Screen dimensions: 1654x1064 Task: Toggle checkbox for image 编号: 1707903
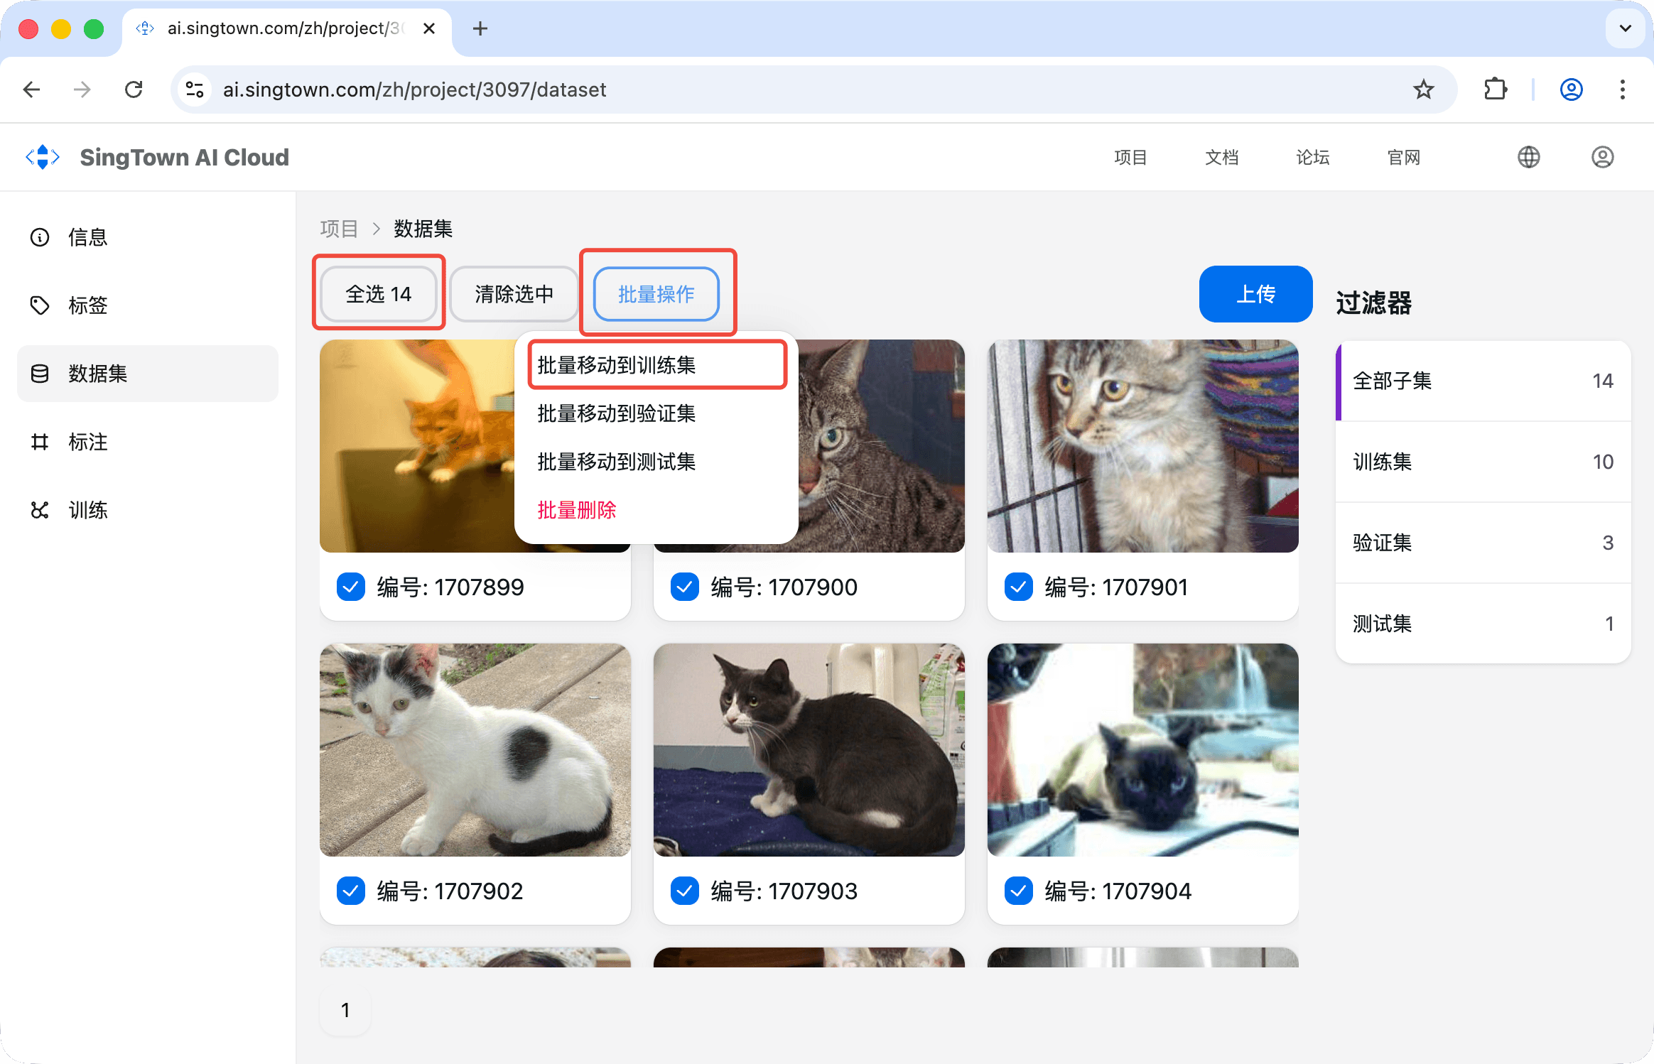pyautogui.click(x=685, y=891)
